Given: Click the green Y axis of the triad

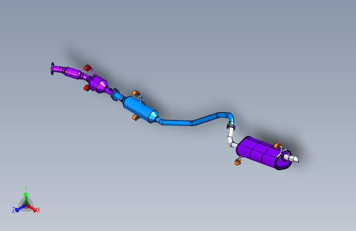Looking at the screenshot, I should pyautogui.click(x=26, y=198).
